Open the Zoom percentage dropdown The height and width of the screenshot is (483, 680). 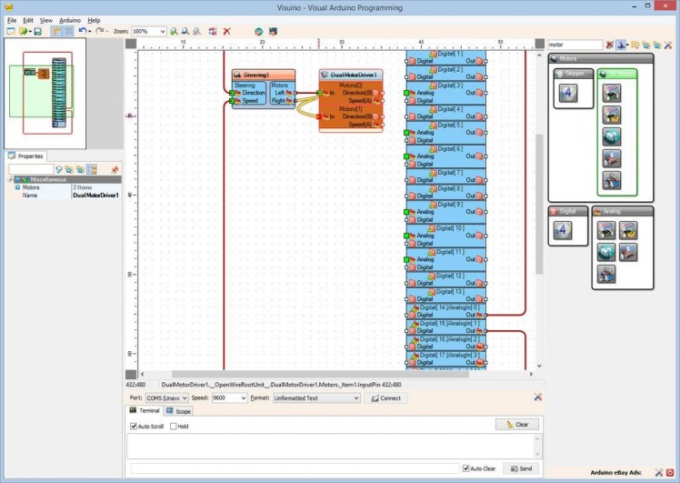pos(163,31)
